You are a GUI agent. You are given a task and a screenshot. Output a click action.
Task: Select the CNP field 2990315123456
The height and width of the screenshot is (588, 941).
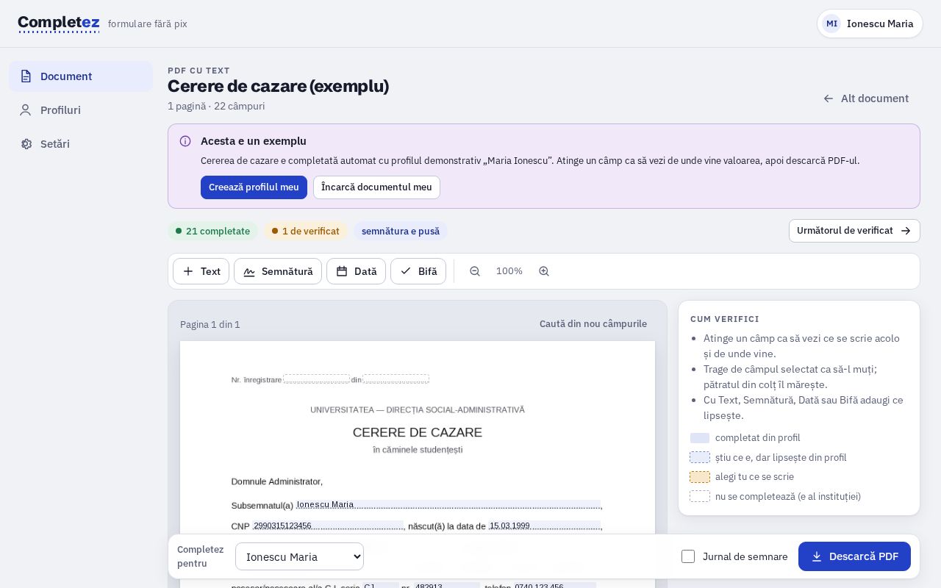tap(329, 526)
